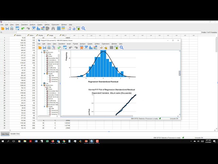This screenshot has width=218, height=164.
Task: Open the Transform menu in the Data Editor
Action: pos(24,25)
